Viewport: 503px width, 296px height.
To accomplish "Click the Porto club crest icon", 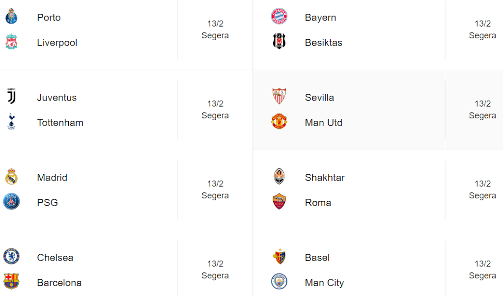I will pos(11,17).
